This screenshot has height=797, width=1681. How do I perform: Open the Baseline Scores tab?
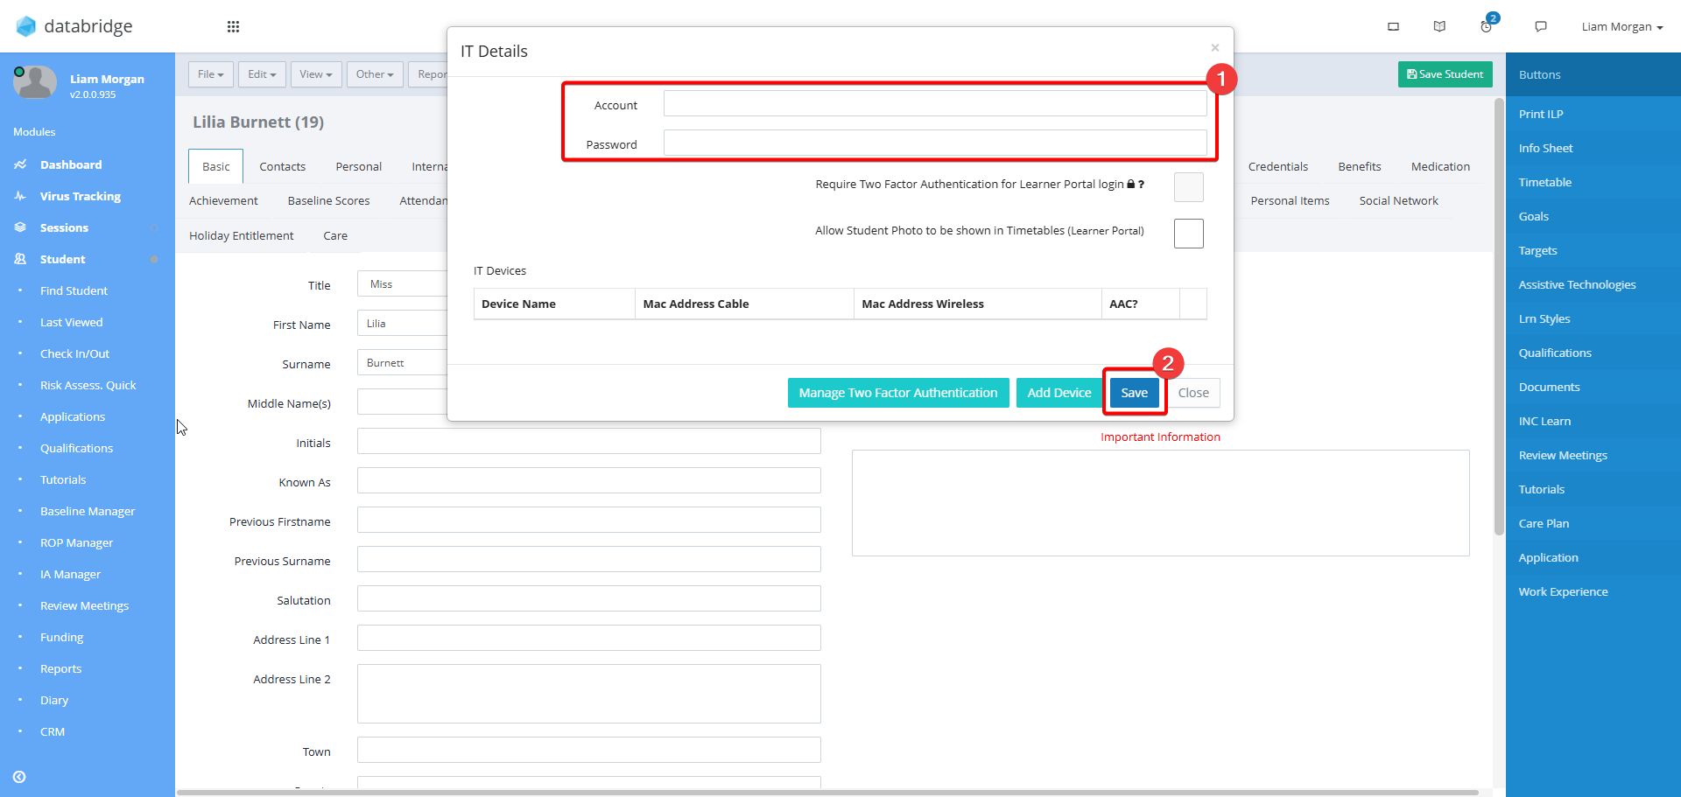click(329, 200)
